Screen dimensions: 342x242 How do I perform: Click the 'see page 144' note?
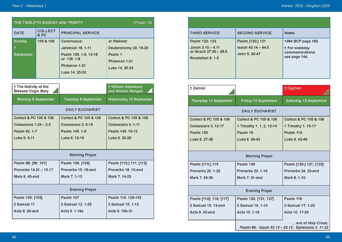click(296, 57)
